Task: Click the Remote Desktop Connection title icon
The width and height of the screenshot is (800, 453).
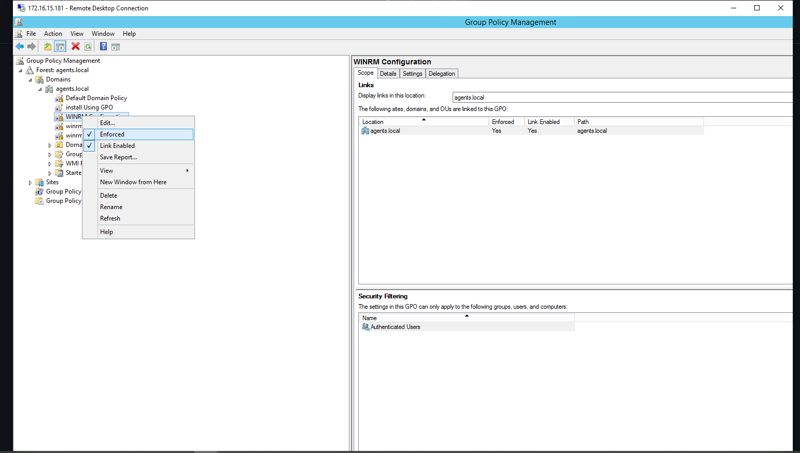Action: pos(21,8)
